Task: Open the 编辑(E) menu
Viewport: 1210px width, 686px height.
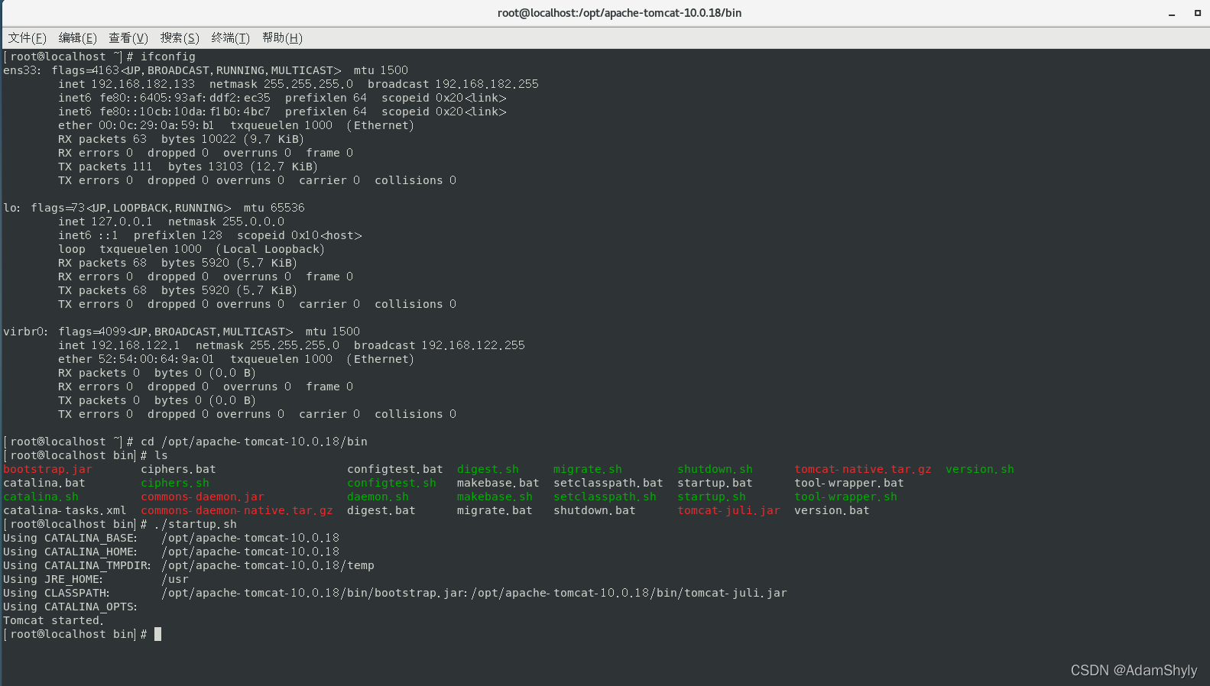Action: [x=77, y=38]
